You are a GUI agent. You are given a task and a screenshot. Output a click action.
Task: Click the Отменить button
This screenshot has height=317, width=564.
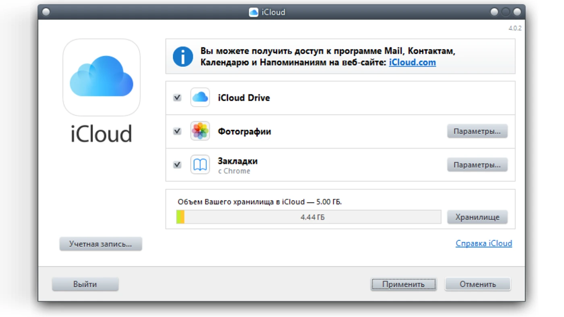tap(477, 284)
